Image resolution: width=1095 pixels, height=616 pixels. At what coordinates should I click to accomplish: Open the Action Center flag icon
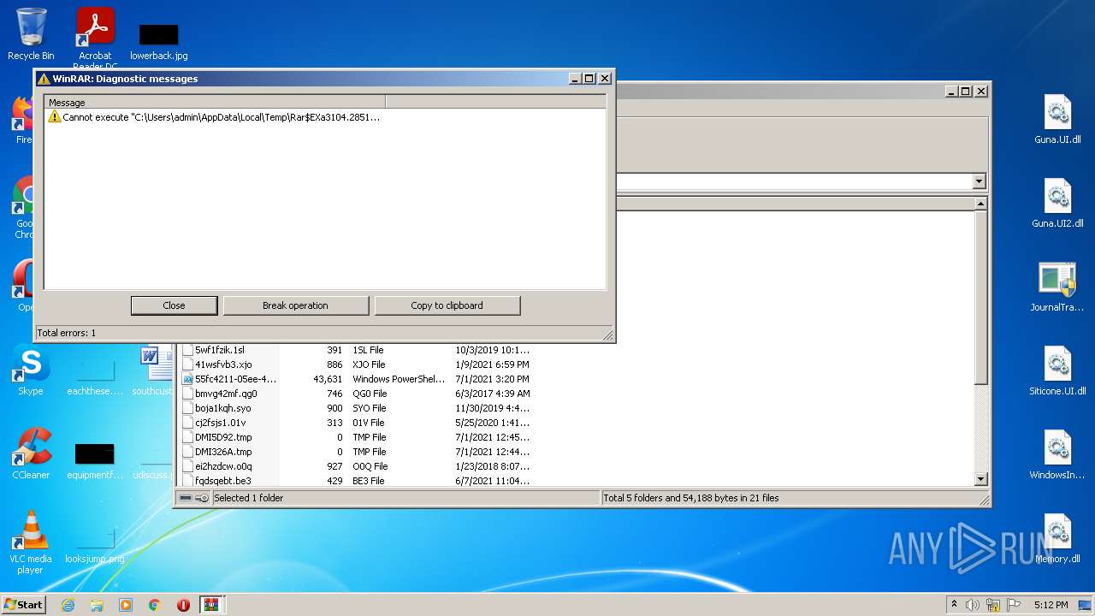point(1014,605)
